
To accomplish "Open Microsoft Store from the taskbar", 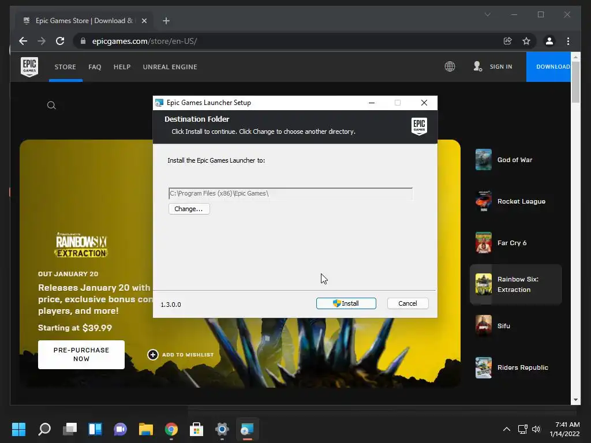I will point(196,429).
